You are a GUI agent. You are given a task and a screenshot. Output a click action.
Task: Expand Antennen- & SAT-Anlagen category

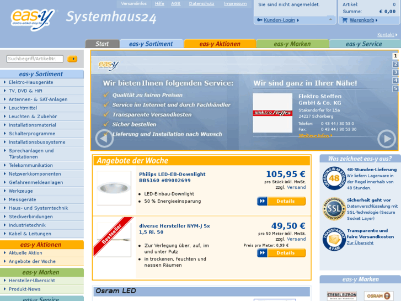42,99
